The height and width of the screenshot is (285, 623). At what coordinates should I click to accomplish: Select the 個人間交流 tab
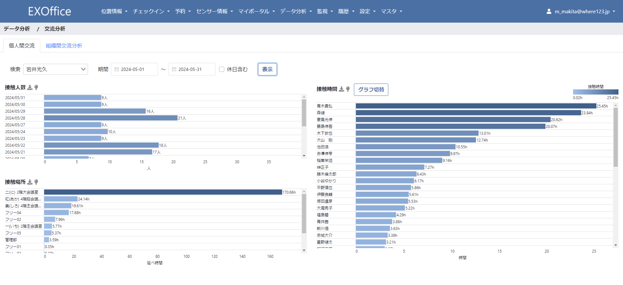pyautogui.click(x=22, y=46)
